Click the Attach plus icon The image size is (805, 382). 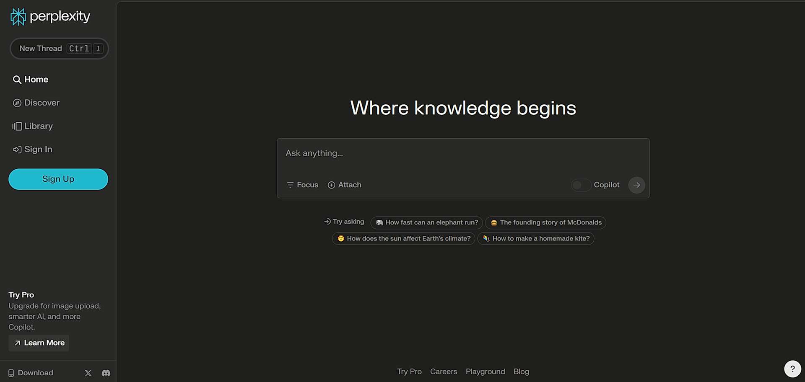tap(331, 185)
